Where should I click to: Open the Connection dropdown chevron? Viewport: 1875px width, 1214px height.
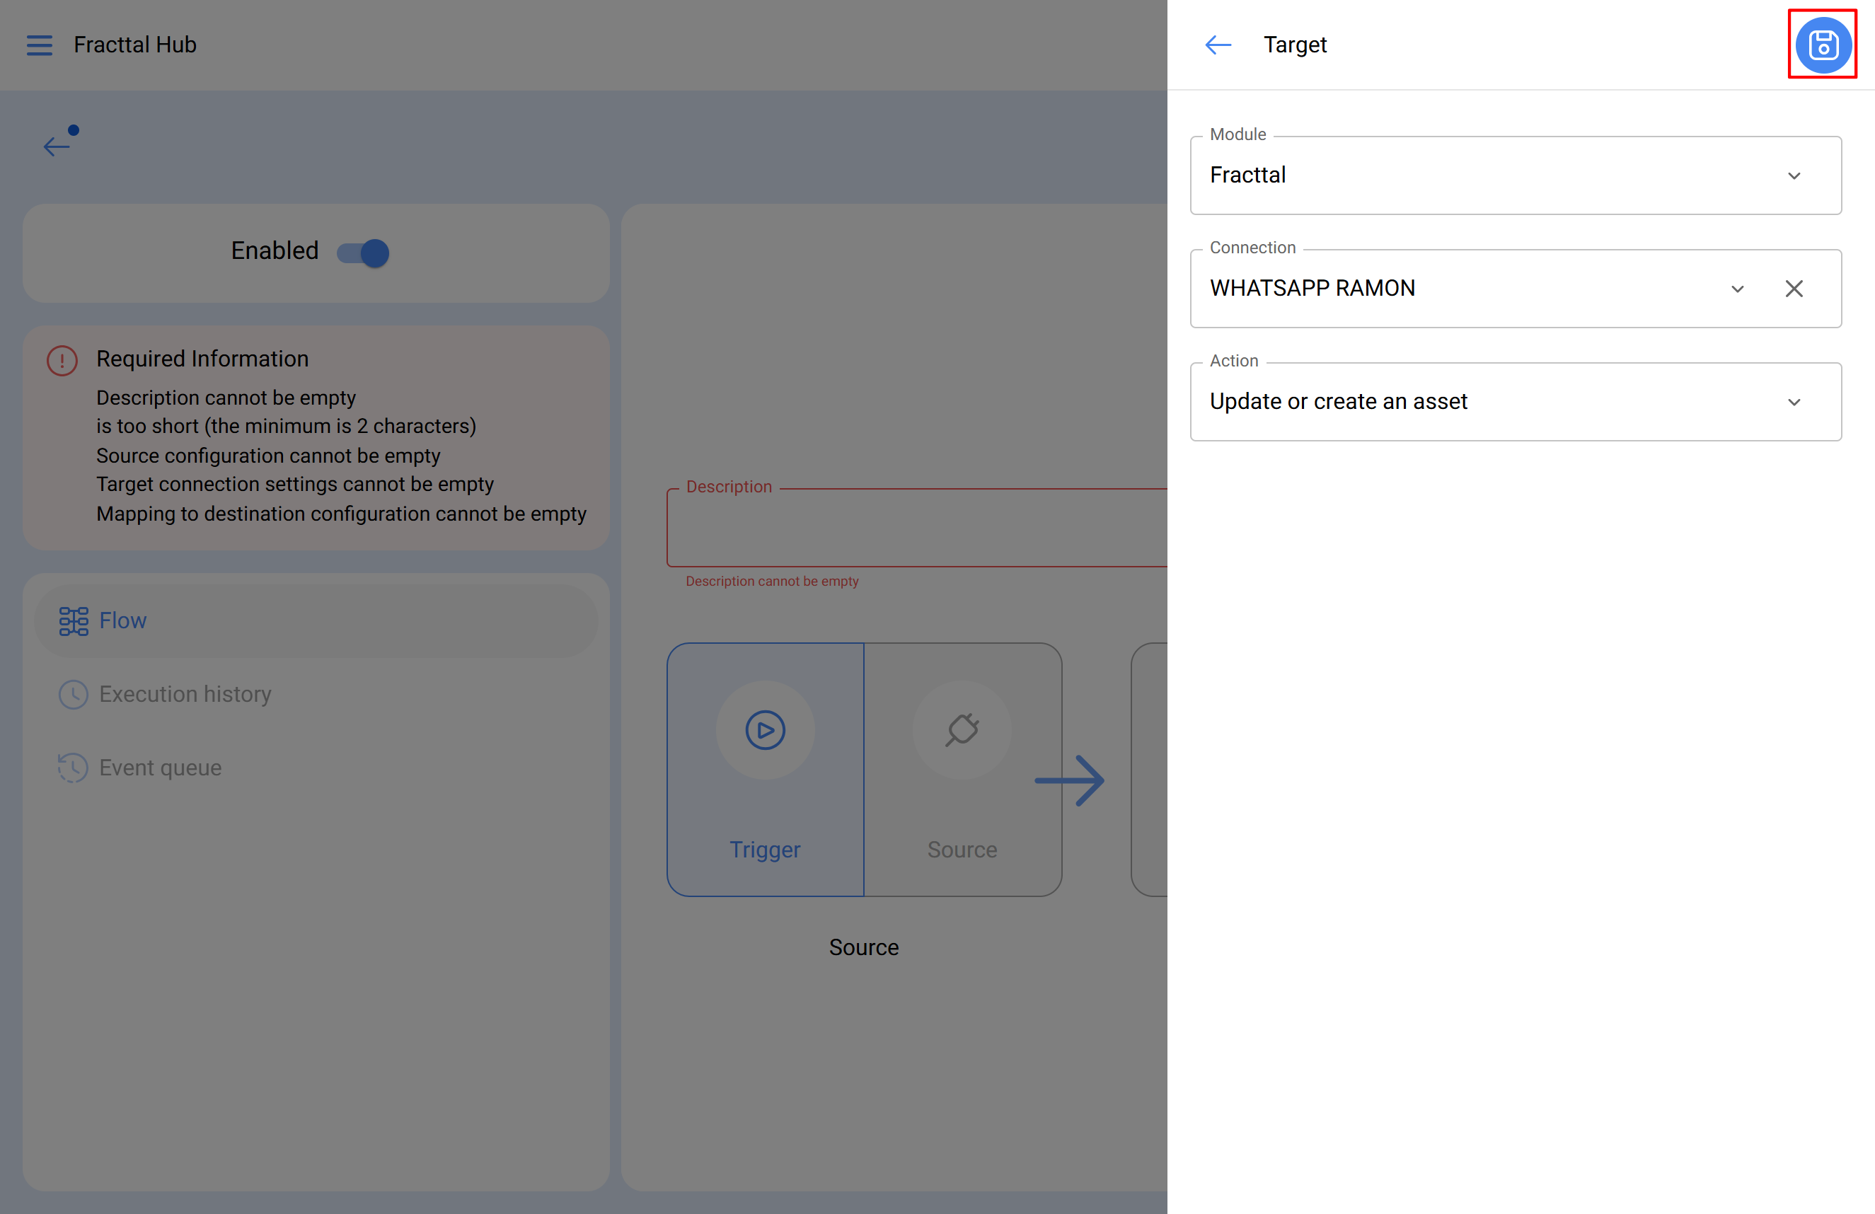(x=1737, y=289)
